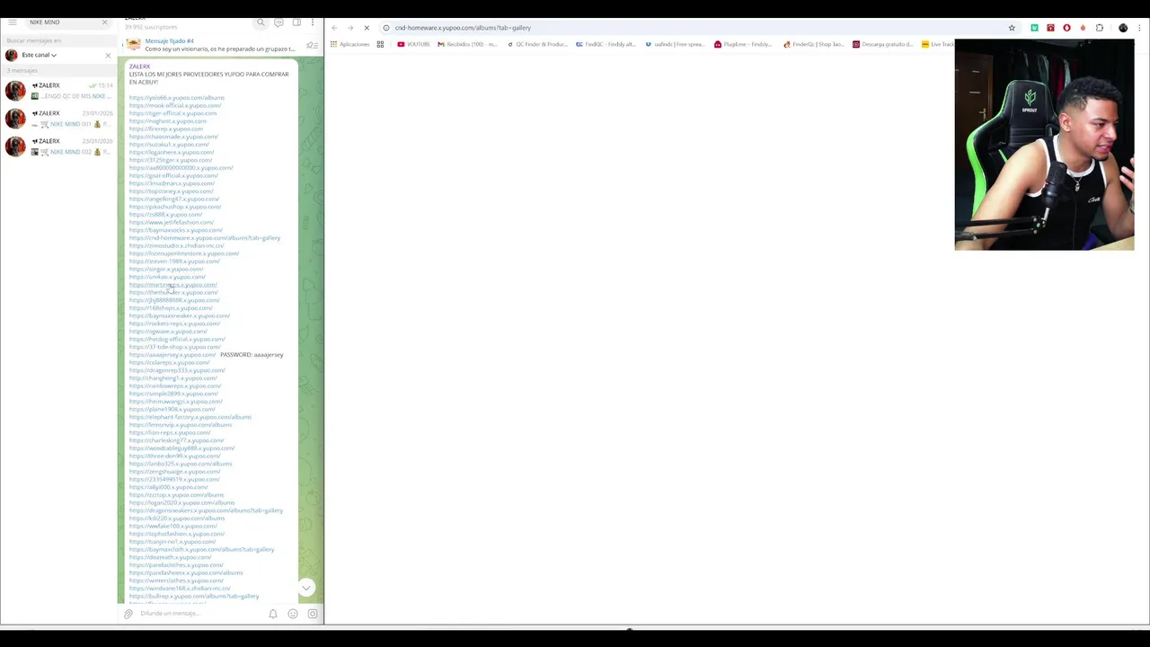Image resolution: width=1150 pixels, height=647 pixels.
Task: Open the QC Finder & Produc... bookmark
Action: (x=537, y=44)
